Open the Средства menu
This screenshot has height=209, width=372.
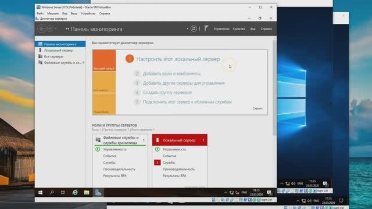click(239, 29)
